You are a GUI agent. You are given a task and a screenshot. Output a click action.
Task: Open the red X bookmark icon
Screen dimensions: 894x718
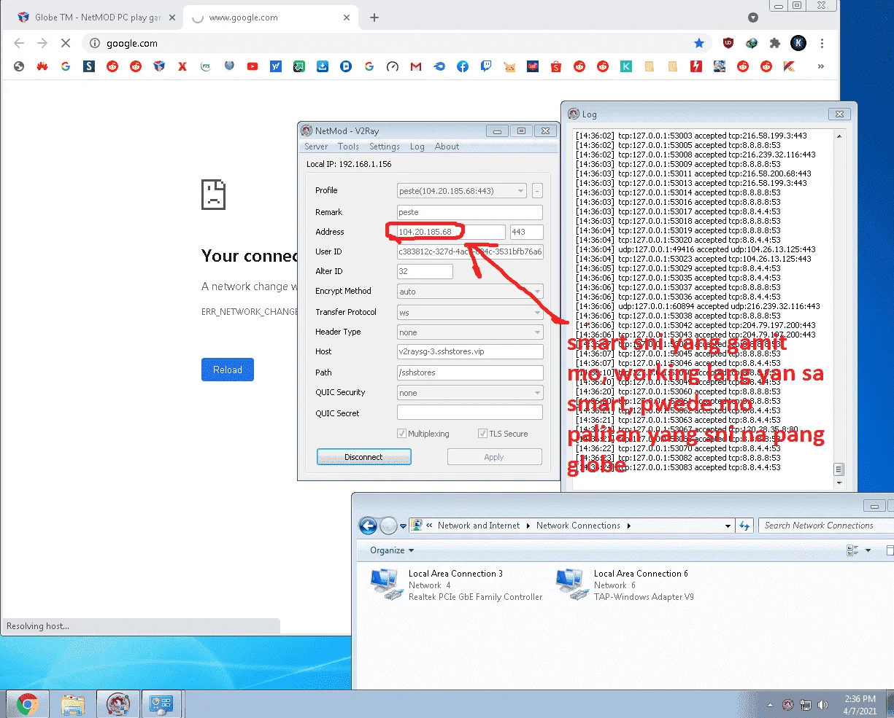coord(182,66)
